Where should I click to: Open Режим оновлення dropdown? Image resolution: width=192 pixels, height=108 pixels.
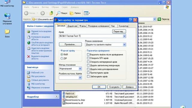click(x=124, y=45)
